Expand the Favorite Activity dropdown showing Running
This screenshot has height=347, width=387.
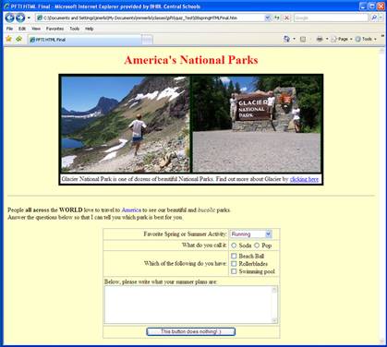click(251, 234)
